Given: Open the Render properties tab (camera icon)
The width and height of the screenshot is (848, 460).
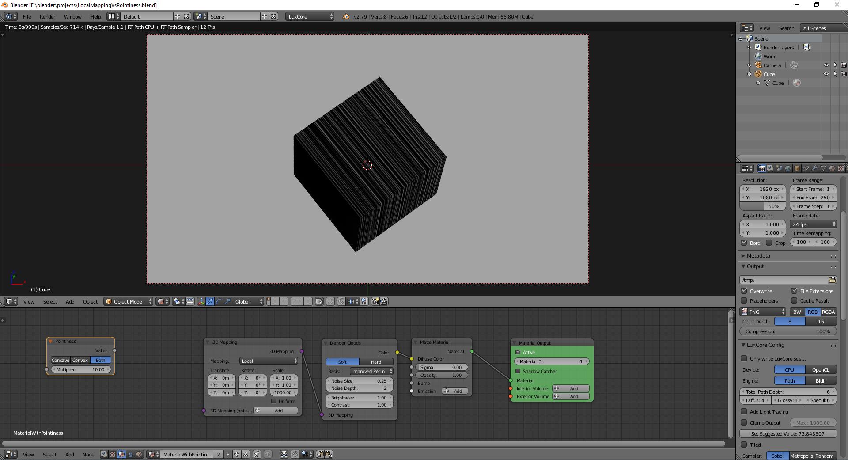Looking at the screenshot, I should click(x=762, y=169).
